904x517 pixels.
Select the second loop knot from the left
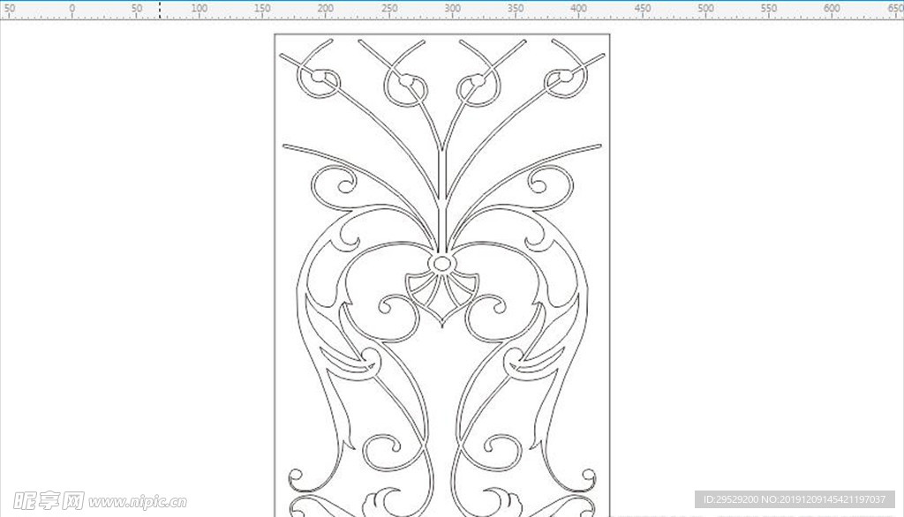point(405,86)
